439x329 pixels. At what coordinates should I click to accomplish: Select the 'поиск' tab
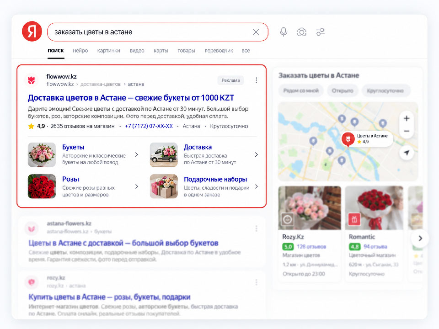56,51
